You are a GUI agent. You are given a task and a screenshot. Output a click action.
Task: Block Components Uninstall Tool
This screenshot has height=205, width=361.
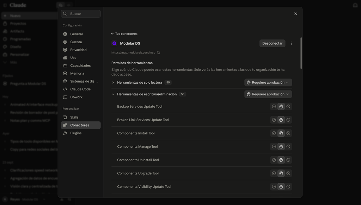coord(288,160)
